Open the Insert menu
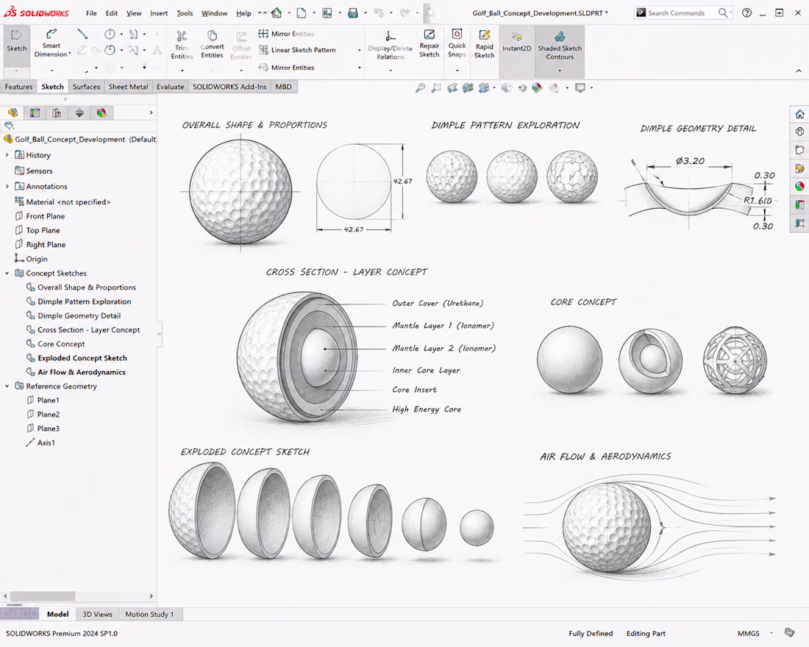The image size is (809, 647). click(x=159, y=13)
